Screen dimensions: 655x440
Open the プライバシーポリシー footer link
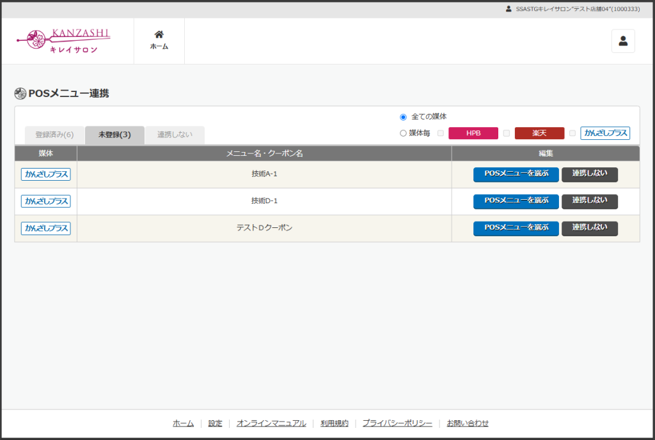coord(397,423)
